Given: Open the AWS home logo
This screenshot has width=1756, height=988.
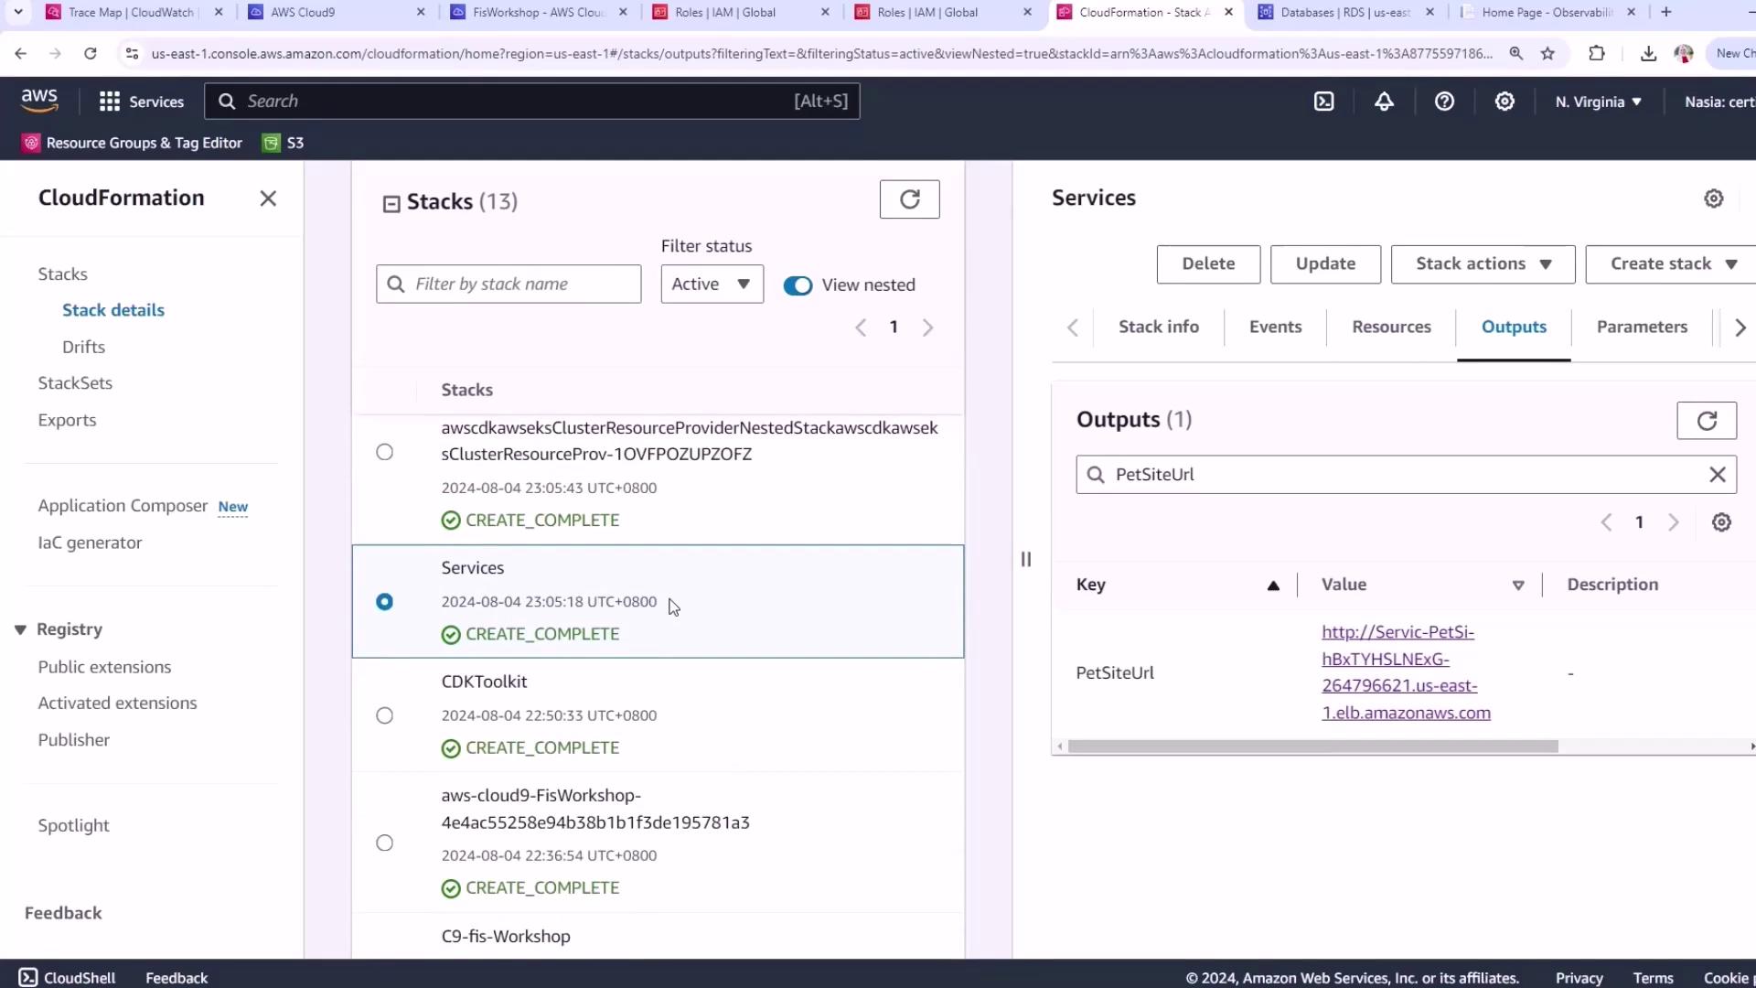Looking at the screenshot, I should (x=39, y=101).
